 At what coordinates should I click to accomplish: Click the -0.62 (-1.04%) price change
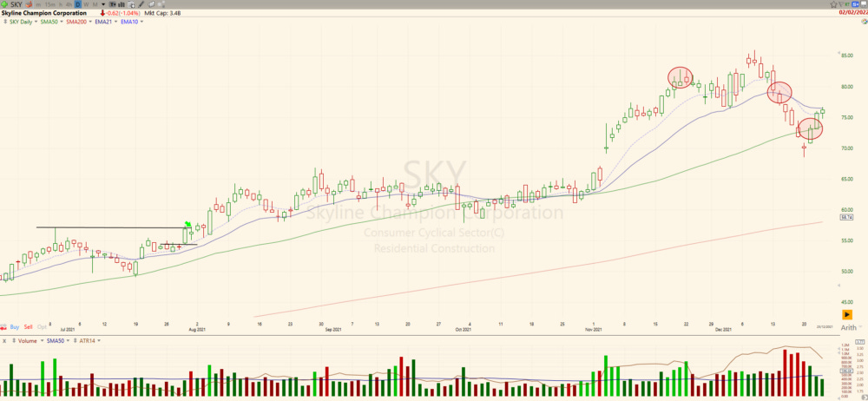click(x=120, y=13)
